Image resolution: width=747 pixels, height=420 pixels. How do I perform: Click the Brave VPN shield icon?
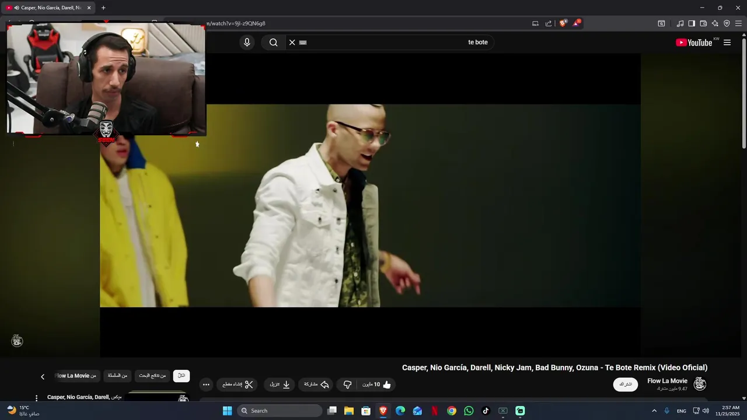727,23
